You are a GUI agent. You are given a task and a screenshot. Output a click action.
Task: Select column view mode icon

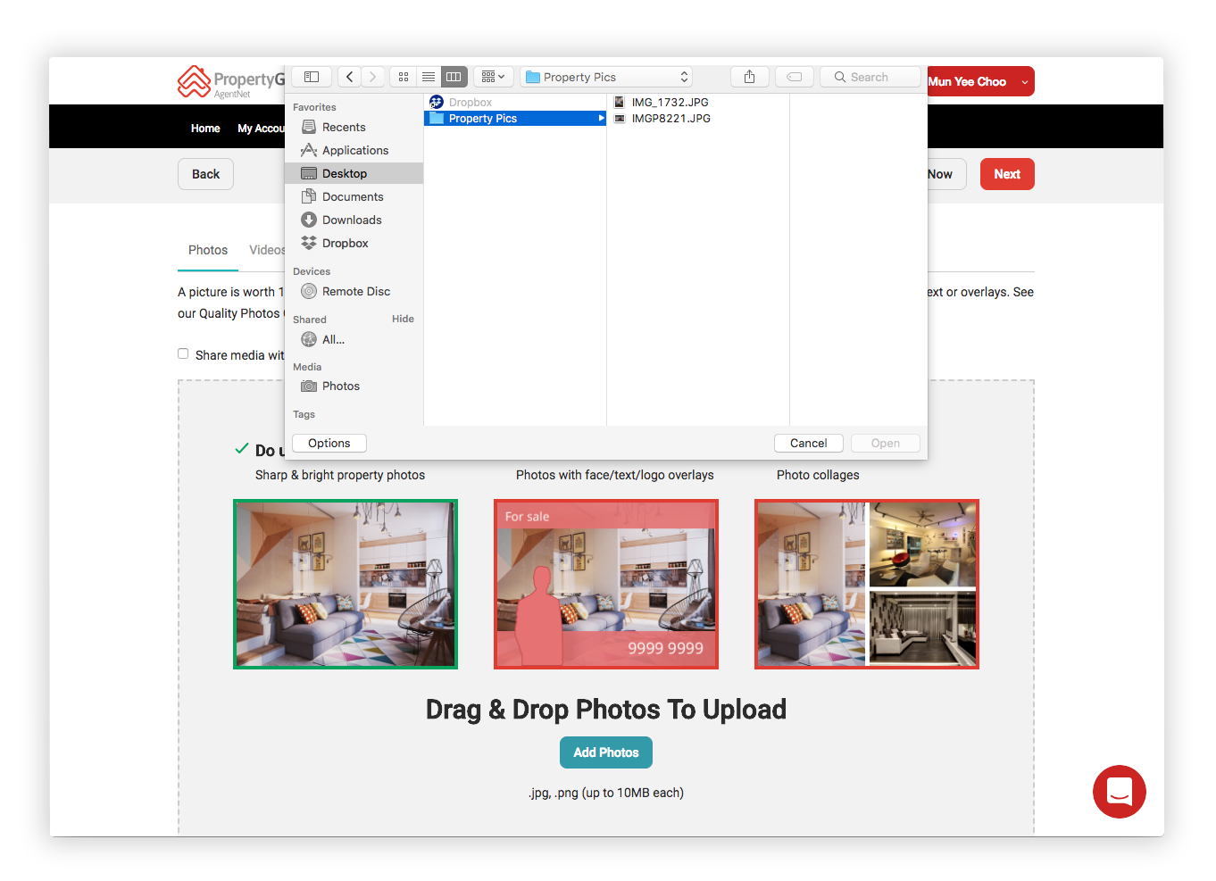coord(454,77)
